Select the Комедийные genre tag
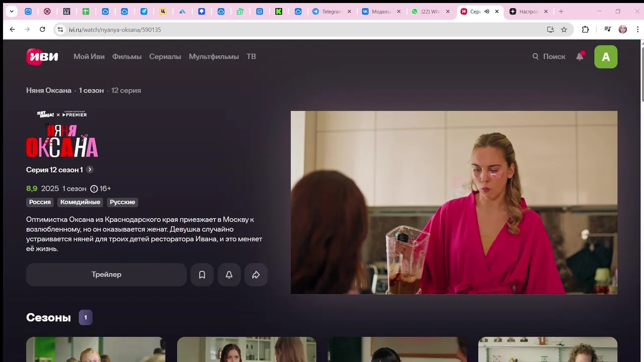The width and height of the screenshot is (644, 362). click(80, 202)
